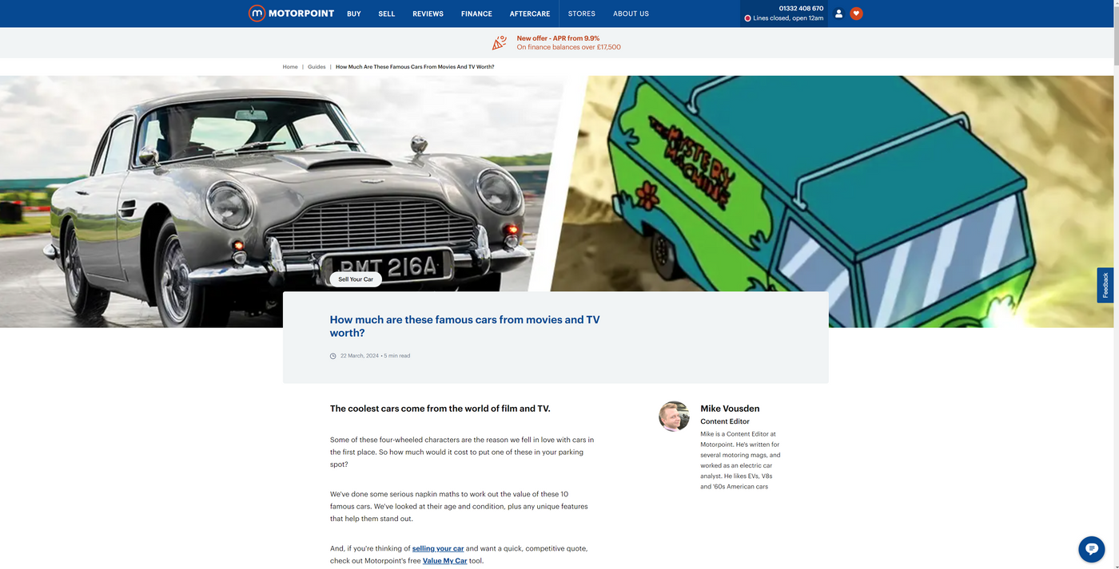Open the user account icon

838,14
